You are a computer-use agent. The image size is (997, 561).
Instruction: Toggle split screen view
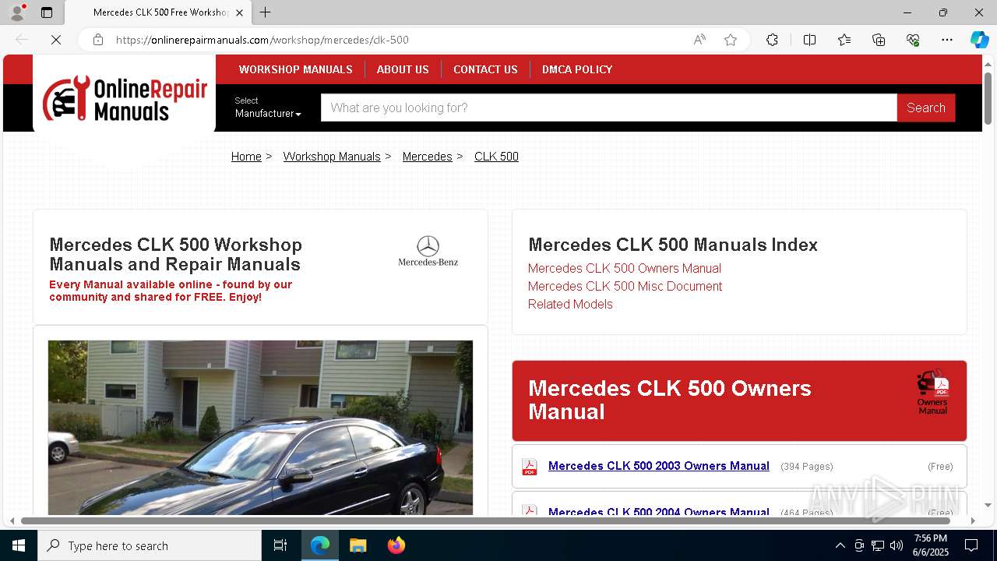click(x=809, y=40)
